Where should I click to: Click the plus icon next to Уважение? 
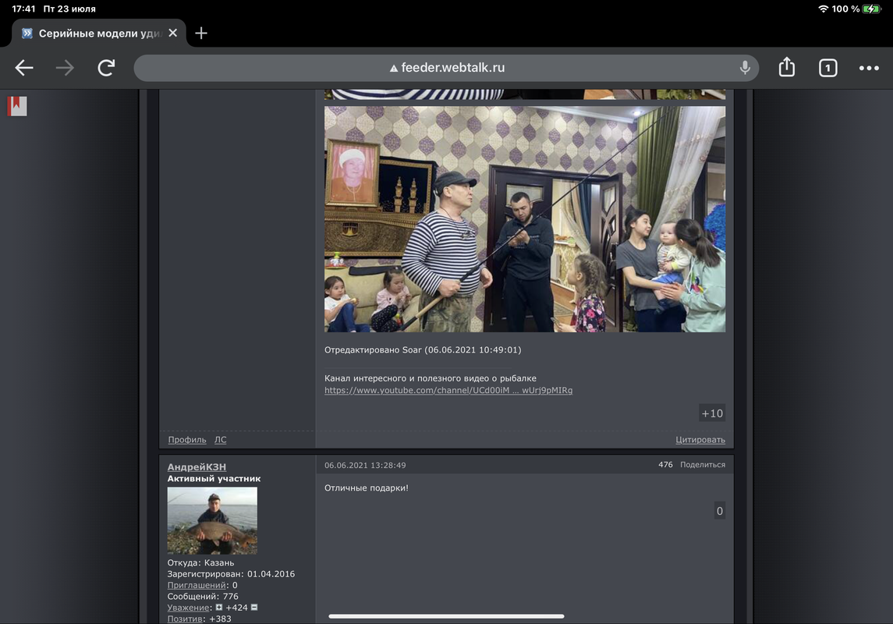pos(218,608)
